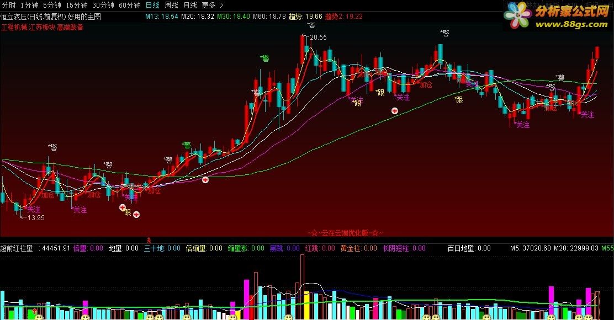
Task: Select the volume M20: 22999.03 label
Action: 576,248
